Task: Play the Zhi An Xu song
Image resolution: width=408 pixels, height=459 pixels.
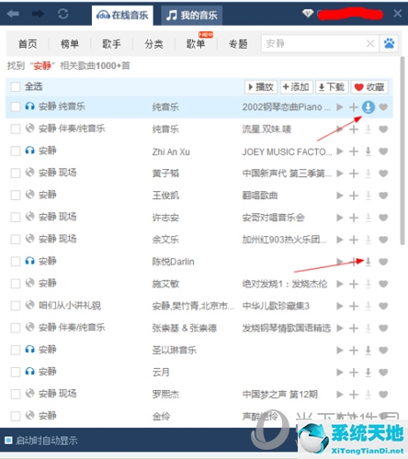Action: point(339,151)
